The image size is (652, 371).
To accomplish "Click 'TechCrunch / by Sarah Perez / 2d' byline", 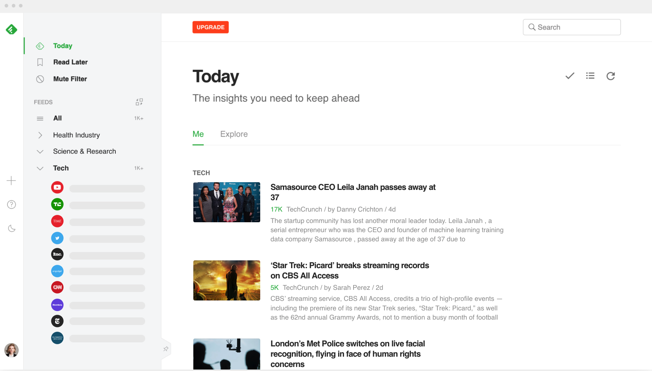I will click(333, 288).
